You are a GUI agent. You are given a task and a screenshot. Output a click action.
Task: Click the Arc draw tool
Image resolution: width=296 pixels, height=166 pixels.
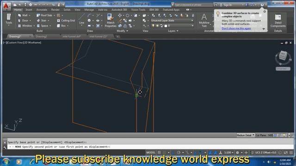coord(89,15)
